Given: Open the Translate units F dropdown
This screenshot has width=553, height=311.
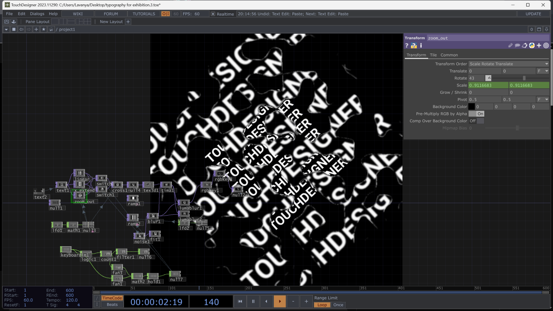Looking at the screenshot, I should [x=543, y=71].
